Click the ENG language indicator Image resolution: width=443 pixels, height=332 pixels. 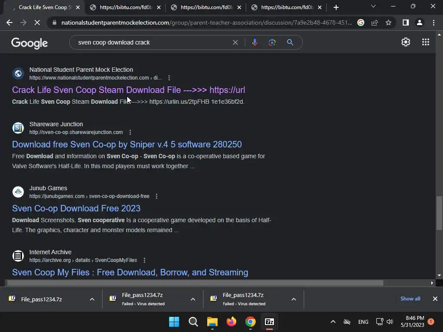(363, 322)
